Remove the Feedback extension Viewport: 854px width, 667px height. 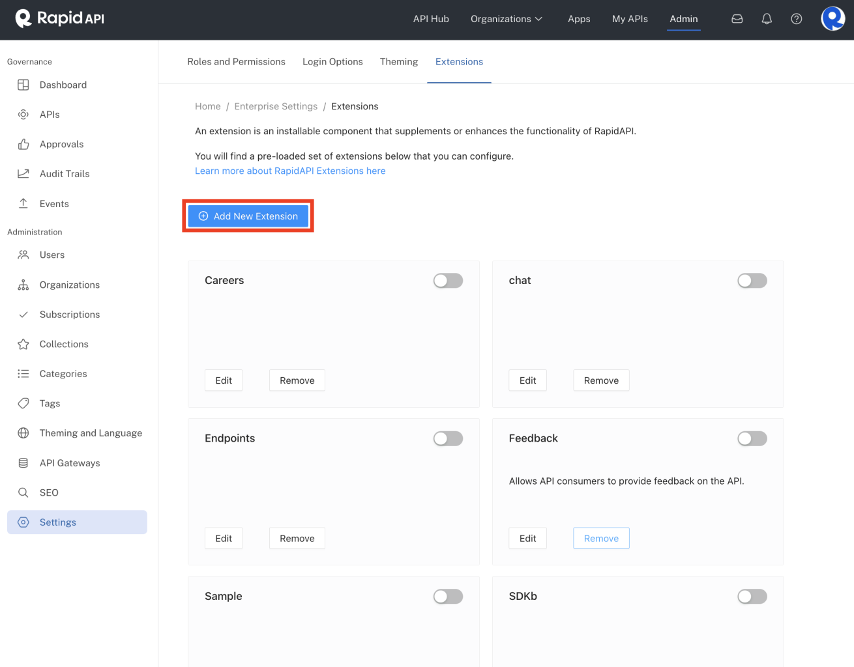[601, 539]
